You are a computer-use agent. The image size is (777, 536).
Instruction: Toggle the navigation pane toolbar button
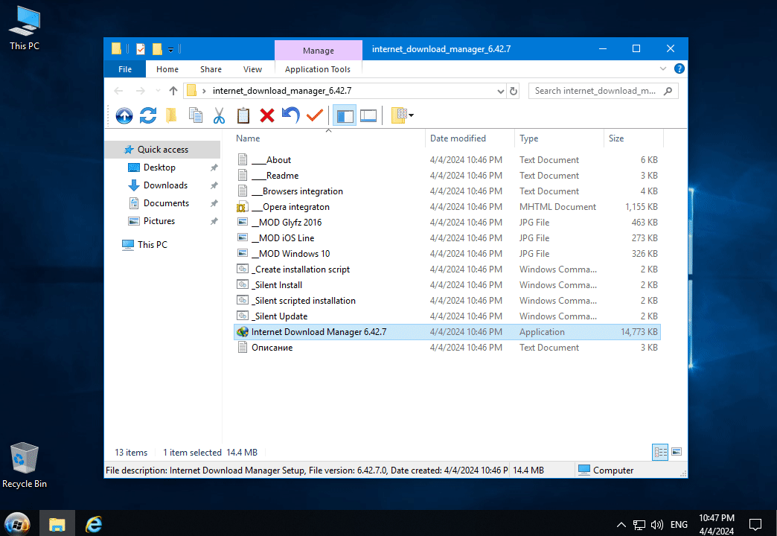pyautogui.click(x=345, y=115)
